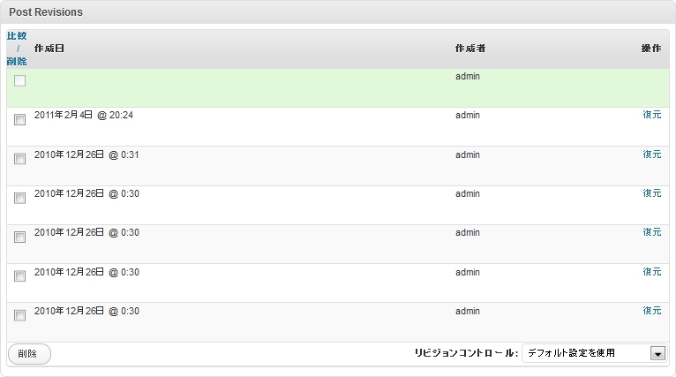Check the 2011年2月4日 @ 20:24 revision checkbox

click(x=19, y=120)
